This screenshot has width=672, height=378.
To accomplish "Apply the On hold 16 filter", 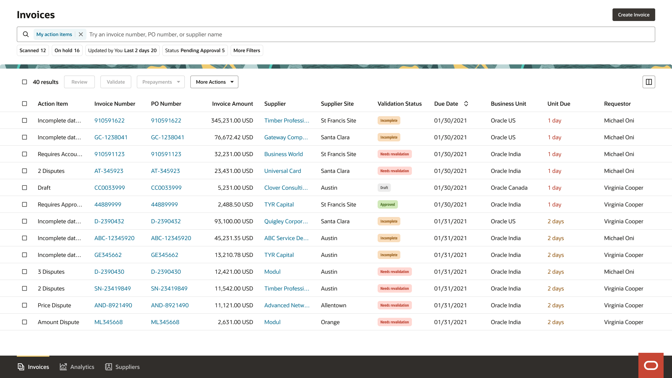I will 67,50.
